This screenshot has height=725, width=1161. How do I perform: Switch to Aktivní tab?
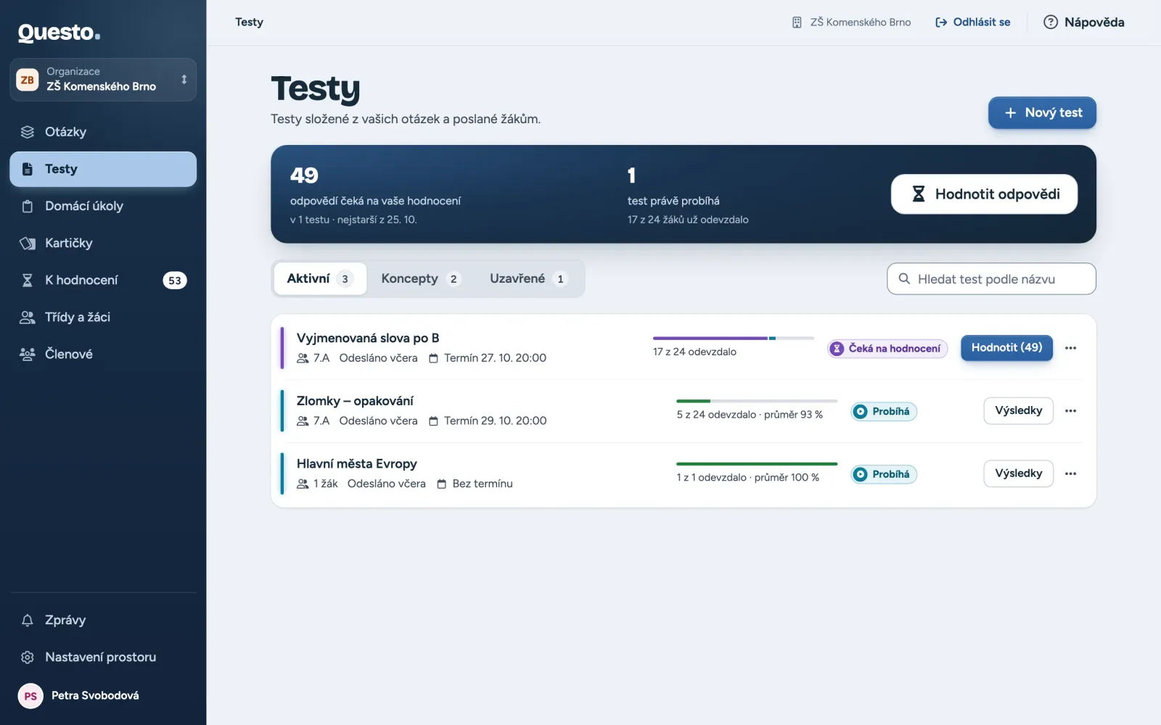tap(320, 278)
